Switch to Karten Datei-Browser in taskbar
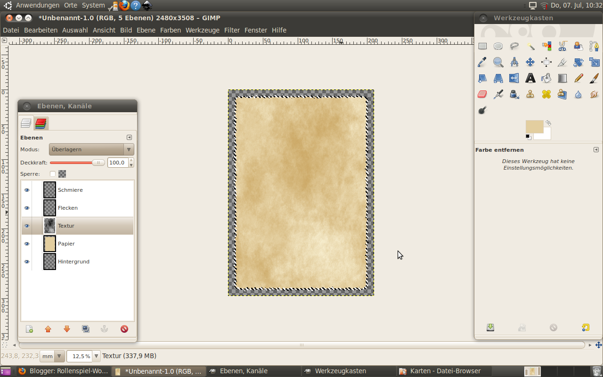Screen dimensions: 603x377 [x=440, y=371]
